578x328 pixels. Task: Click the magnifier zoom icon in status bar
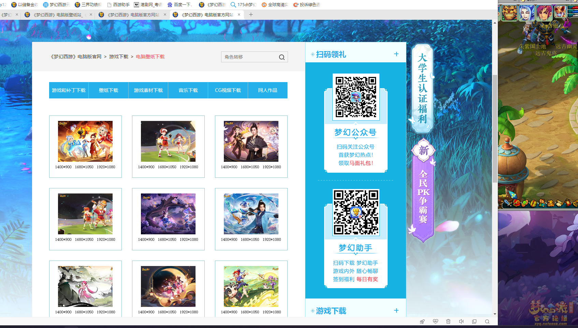click(487, 322)
